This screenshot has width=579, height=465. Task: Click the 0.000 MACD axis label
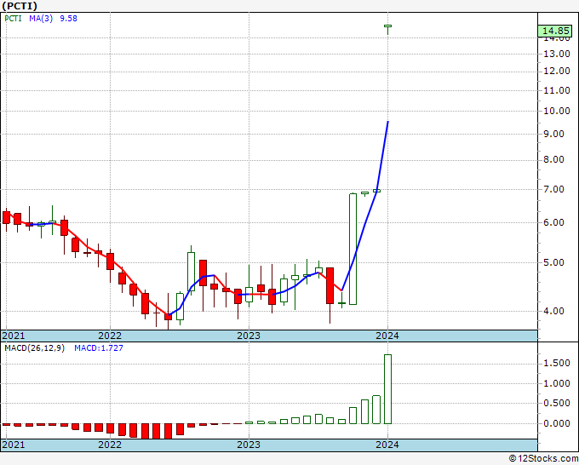pos(557,423)
